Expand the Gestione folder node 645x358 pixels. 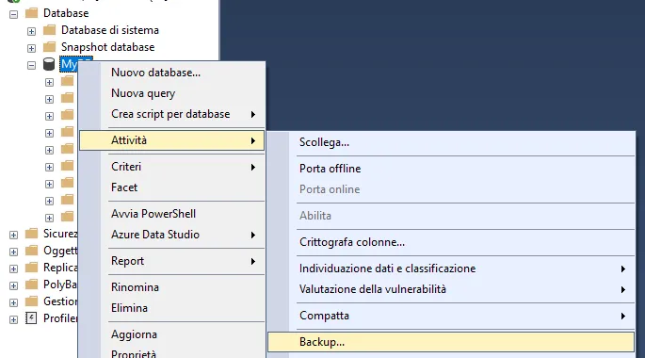13,302
